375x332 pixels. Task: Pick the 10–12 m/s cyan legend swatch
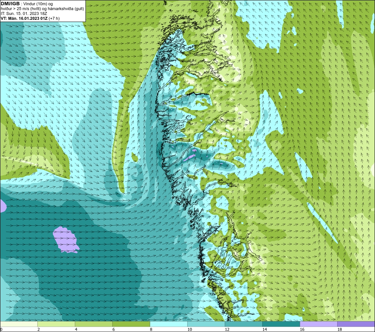206,324
